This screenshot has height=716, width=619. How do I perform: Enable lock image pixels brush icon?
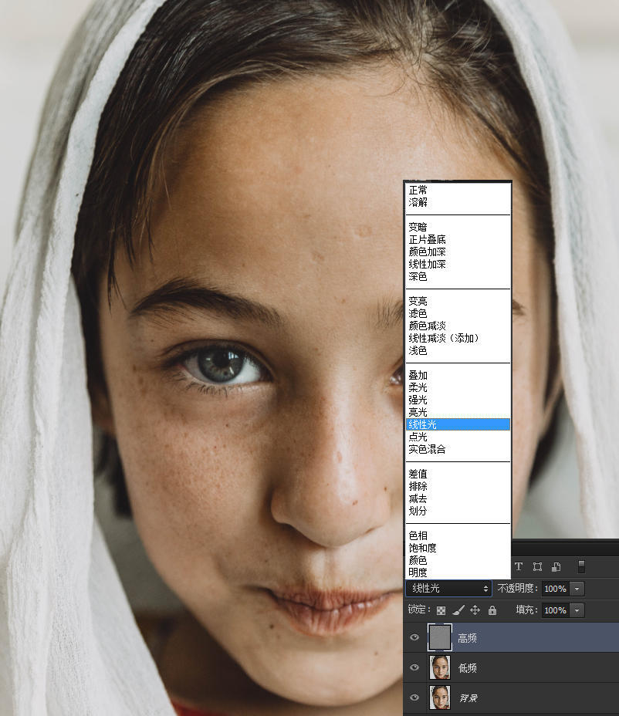[458, 610]
